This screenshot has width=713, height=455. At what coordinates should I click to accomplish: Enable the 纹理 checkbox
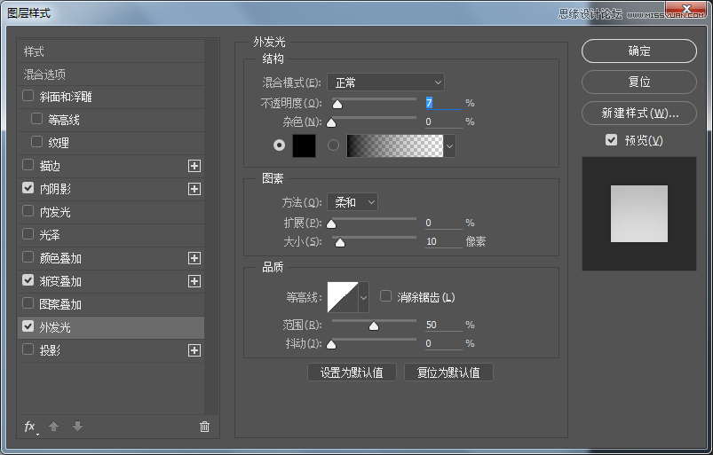pyautogui.click(x=36, y=142)
